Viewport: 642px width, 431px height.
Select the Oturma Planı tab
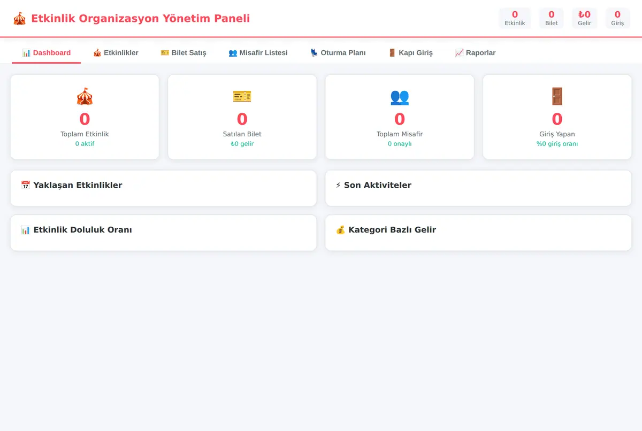[x=338, y=53]
